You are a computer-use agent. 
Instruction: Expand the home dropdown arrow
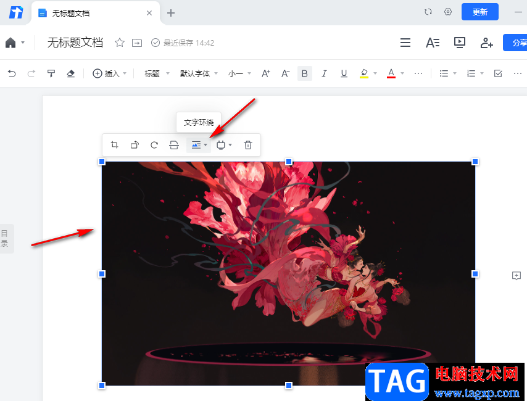pos(23,43)
